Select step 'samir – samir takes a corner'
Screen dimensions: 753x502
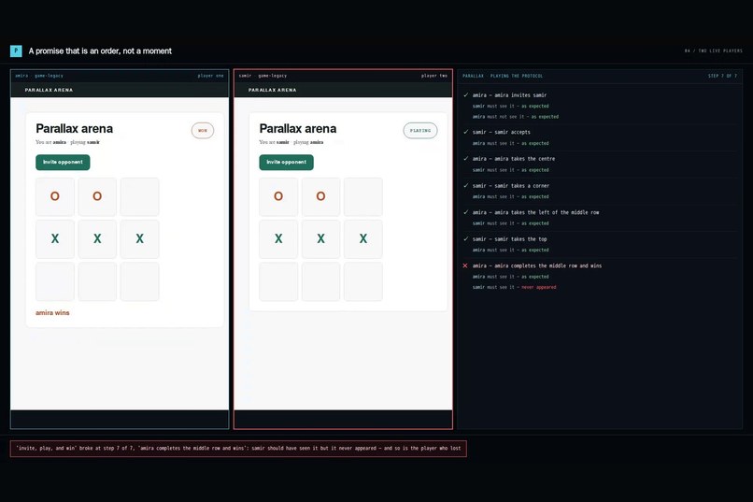pyautogui.click(x=511, y=185)
